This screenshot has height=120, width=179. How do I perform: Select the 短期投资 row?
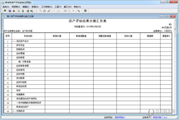pos(88,49)
